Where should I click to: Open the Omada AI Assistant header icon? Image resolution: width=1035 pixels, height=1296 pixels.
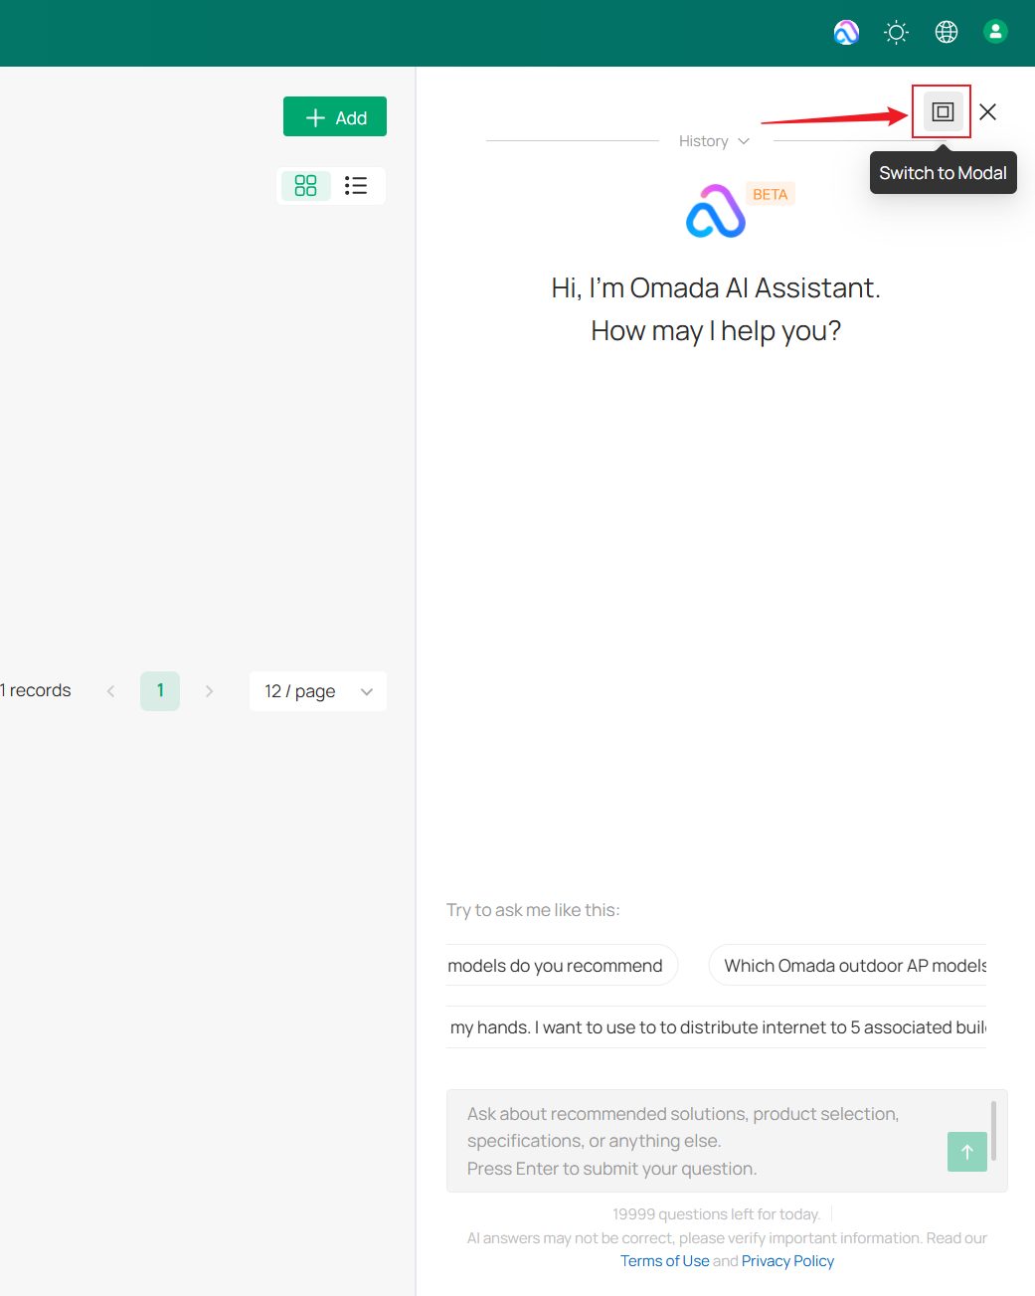click(x=846, y=33)
